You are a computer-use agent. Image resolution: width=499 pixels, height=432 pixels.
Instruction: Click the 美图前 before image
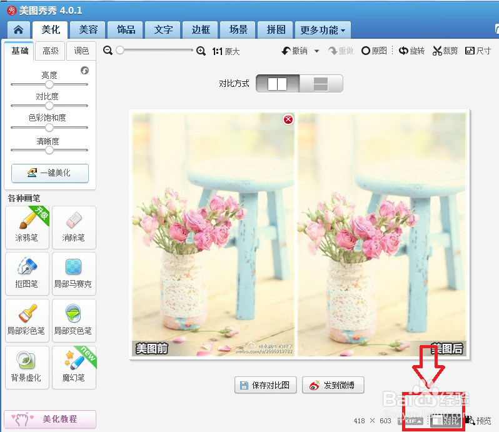213,235
